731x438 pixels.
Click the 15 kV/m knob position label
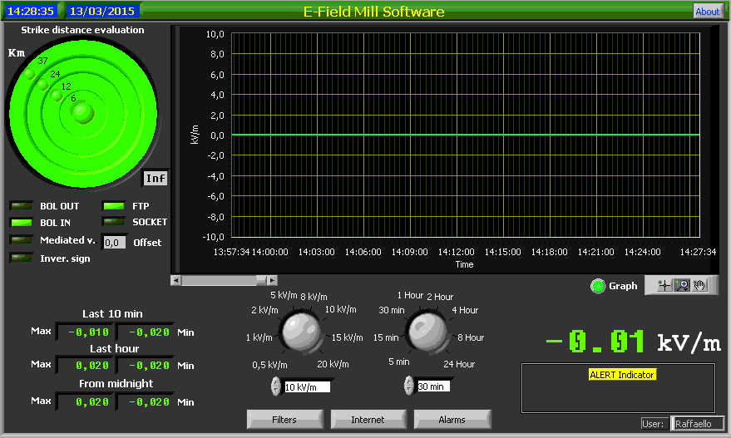pyautogui.click(x=347, y=337)
